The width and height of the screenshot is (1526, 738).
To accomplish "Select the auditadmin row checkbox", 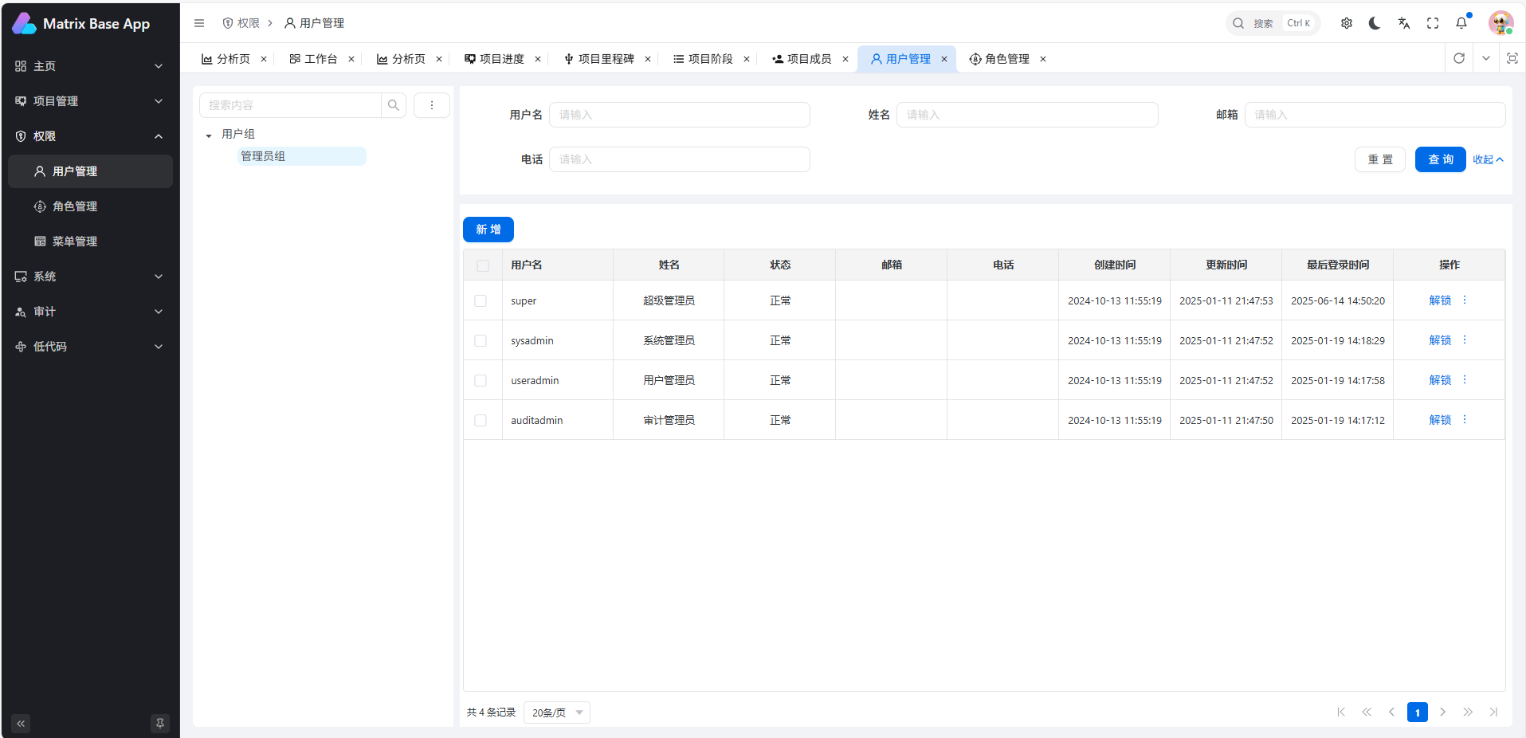I will (x=481, y=420).
